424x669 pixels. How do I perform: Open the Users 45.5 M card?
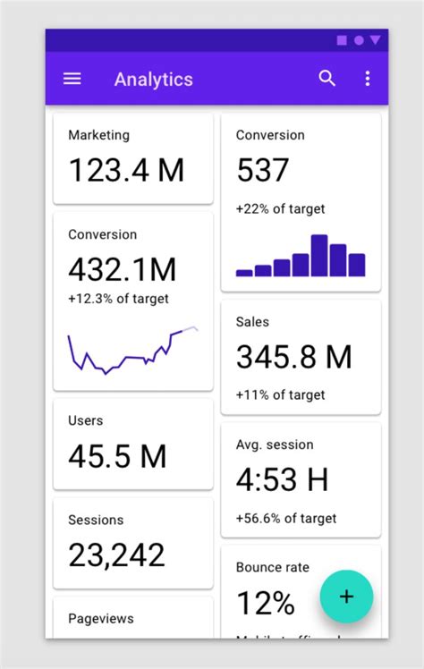pos(133,444)
